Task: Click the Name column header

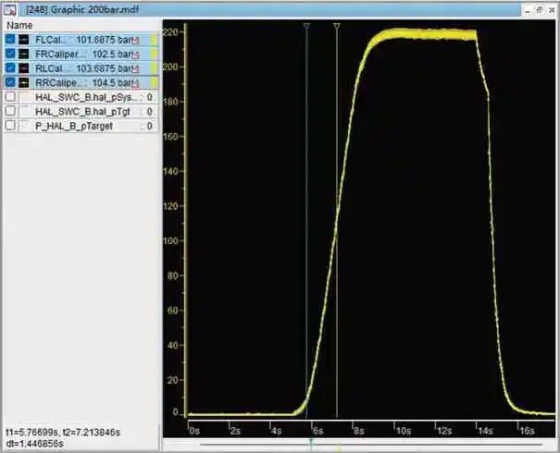Action: (19, 26)
